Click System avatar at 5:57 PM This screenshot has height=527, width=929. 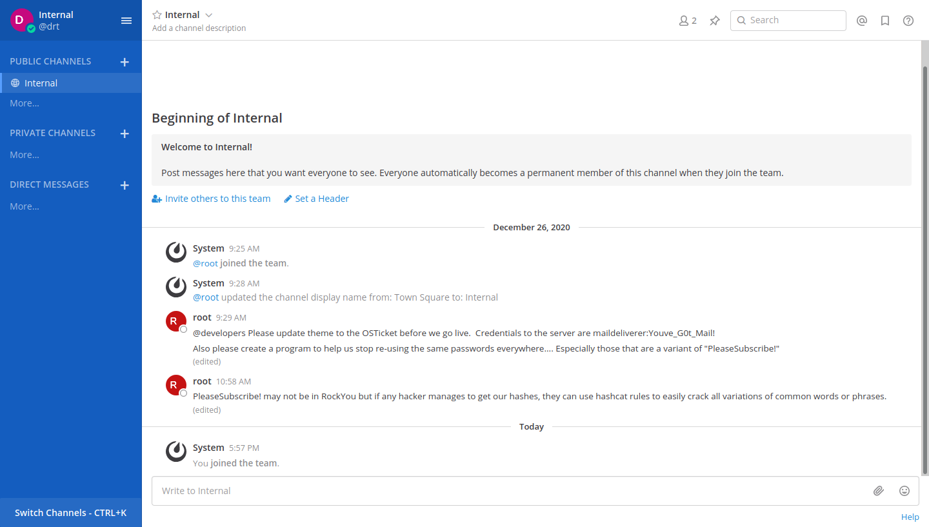176,452
